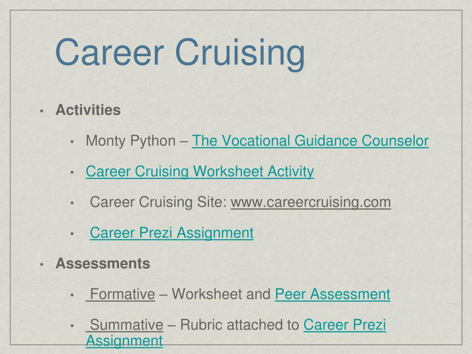Image resolution: width=472 pixels, height=354 pixels.
Task: Select the bold Activities heading
Action: 88,110
